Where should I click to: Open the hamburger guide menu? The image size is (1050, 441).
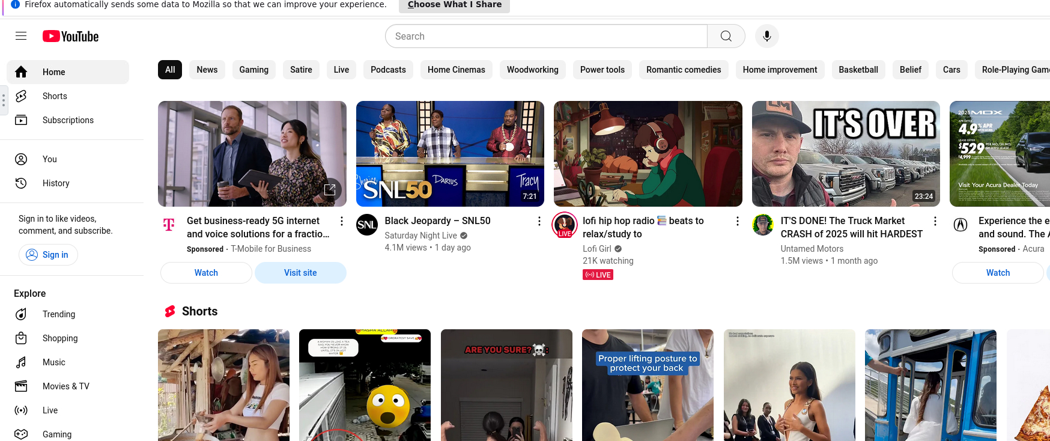click(21, 36)
